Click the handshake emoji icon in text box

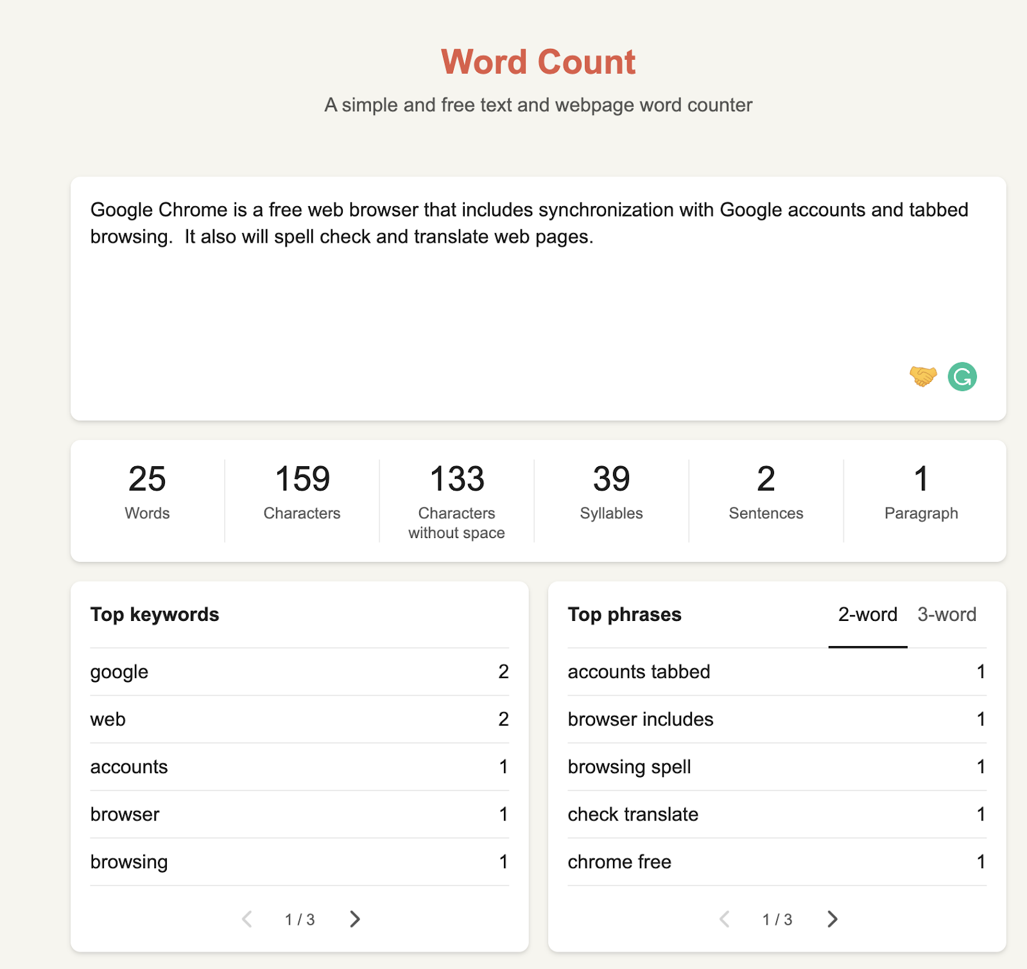click(923, 376)
